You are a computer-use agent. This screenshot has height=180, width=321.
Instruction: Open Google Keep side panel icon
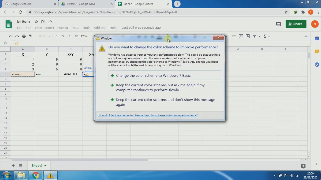[317, 51]
